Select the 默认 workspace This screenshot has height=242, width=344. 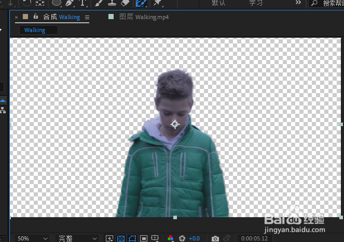[x=218, y=3]
